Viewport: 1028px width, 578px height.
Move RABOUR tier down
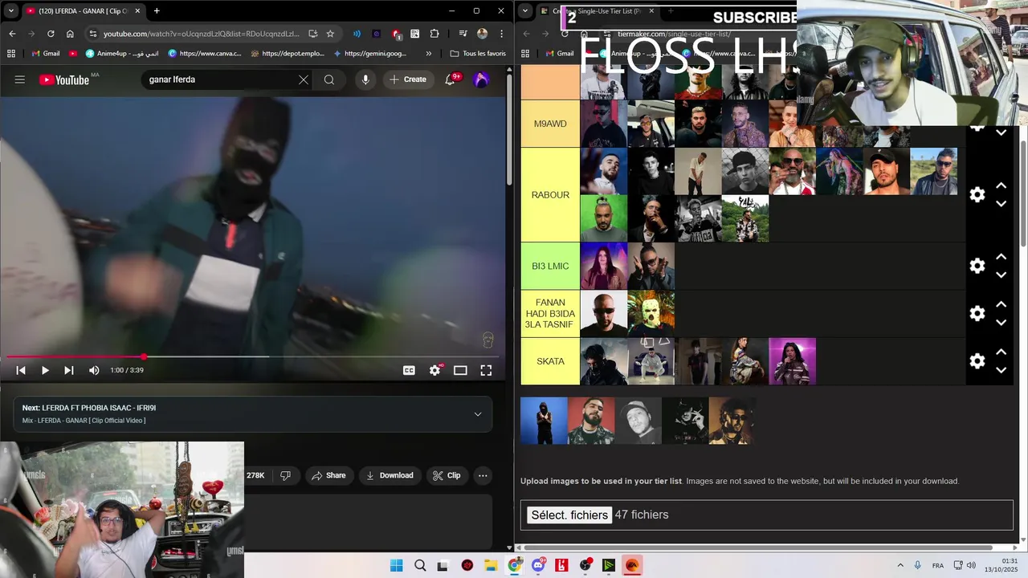[1001, 204]
